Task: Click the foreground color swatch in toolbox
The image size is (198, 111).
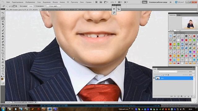Action: pos(2,79)
